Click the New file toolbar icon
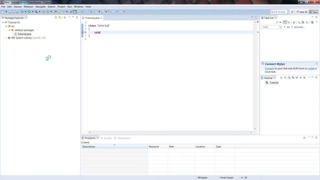Viewport: 320px width, 180px height. (x=3, y=12)
